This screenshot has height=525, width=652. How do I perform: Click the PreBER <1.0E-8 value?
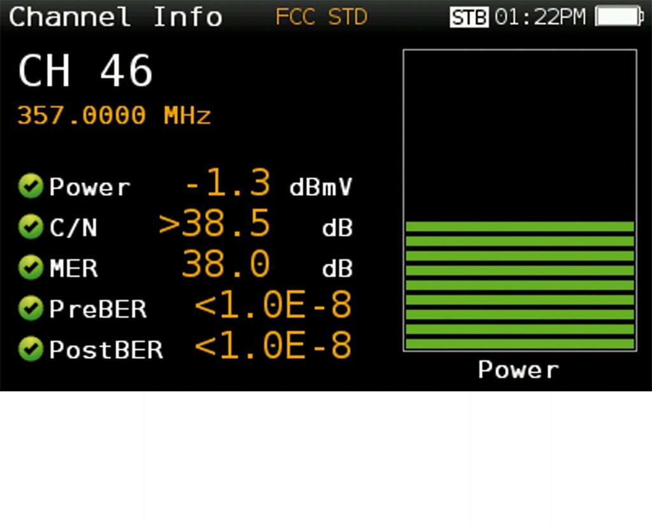click(x=273, y=305)
